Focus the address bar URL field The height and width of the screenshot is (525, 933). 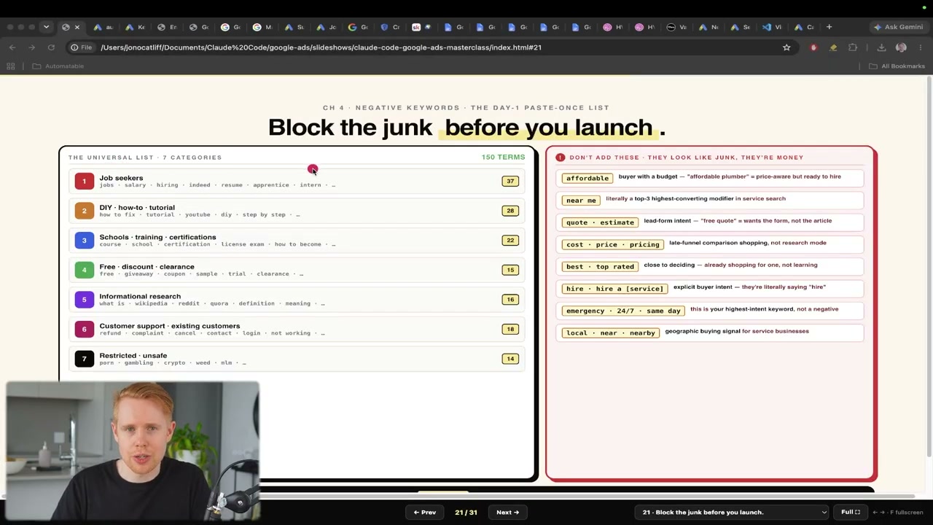click(x=437, y=47)
